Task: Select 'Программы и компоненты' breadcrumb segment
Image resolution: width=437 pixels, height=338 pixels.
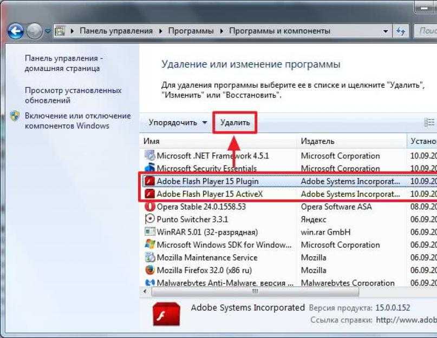Action: 279,31
